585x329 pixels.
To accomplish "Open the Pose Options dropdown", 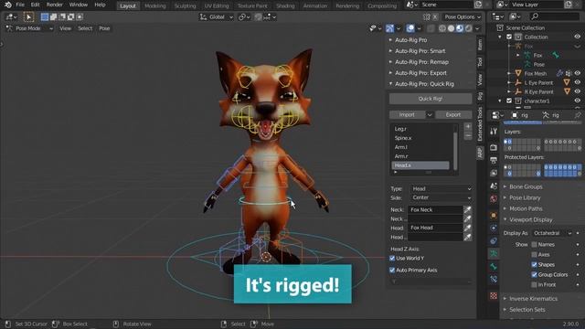I will pos(463,17).
